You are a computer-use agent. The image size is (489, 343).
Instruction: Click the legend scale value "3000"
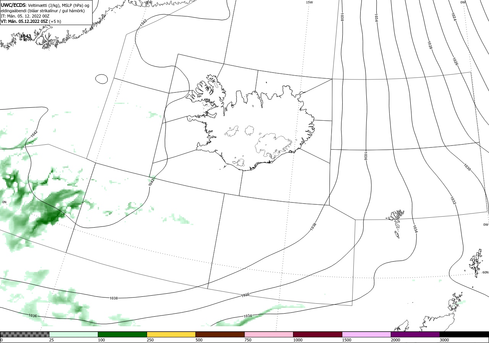point(445,340)
